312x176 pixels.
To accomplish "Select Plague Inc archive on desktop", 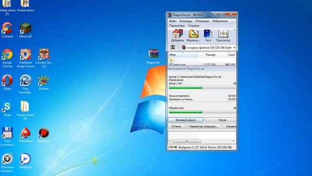I will pyautogui.click(x=154, y=57).
